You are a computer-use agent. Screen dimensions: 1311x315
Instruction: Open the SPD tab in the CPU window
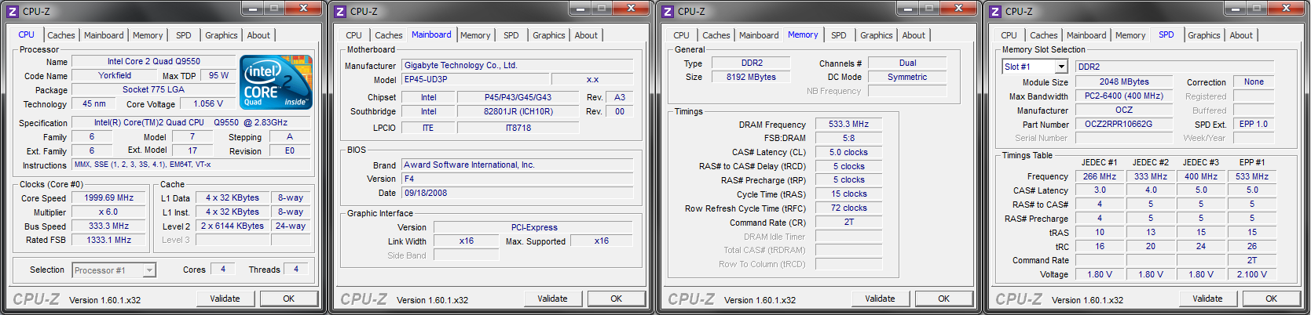[x=184, y=35]
